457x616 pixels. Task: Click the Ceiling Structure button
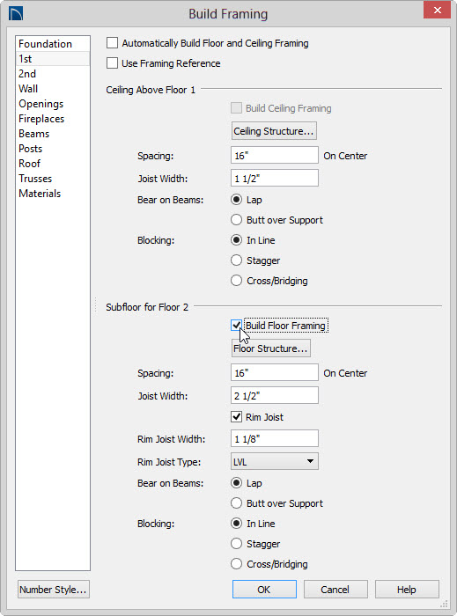pyautogui.click(x=274, y=131)
